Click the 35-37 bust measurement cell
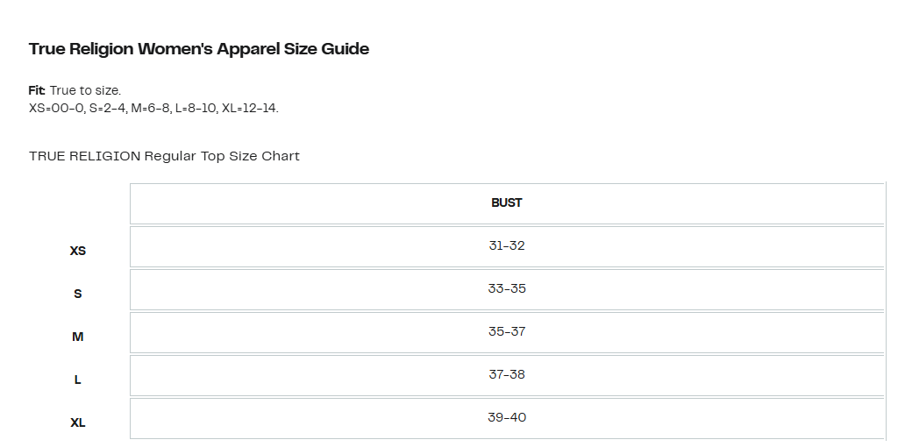The width and height of the screenshot is (912, 447). coord(507,331)
